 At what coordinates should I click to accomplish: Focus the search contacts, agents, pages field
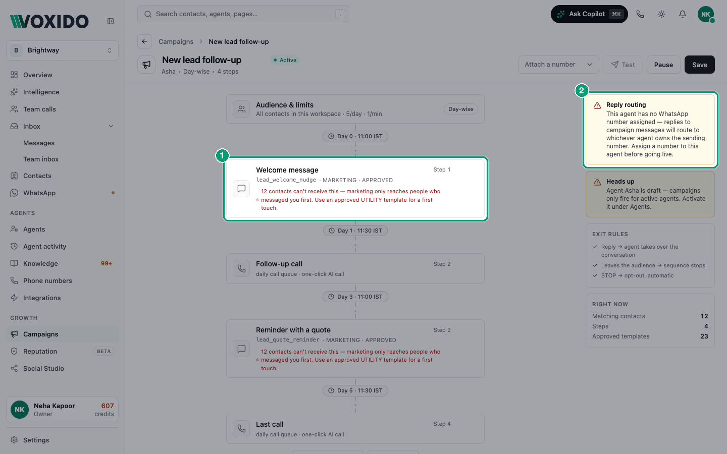pos(243,14)
